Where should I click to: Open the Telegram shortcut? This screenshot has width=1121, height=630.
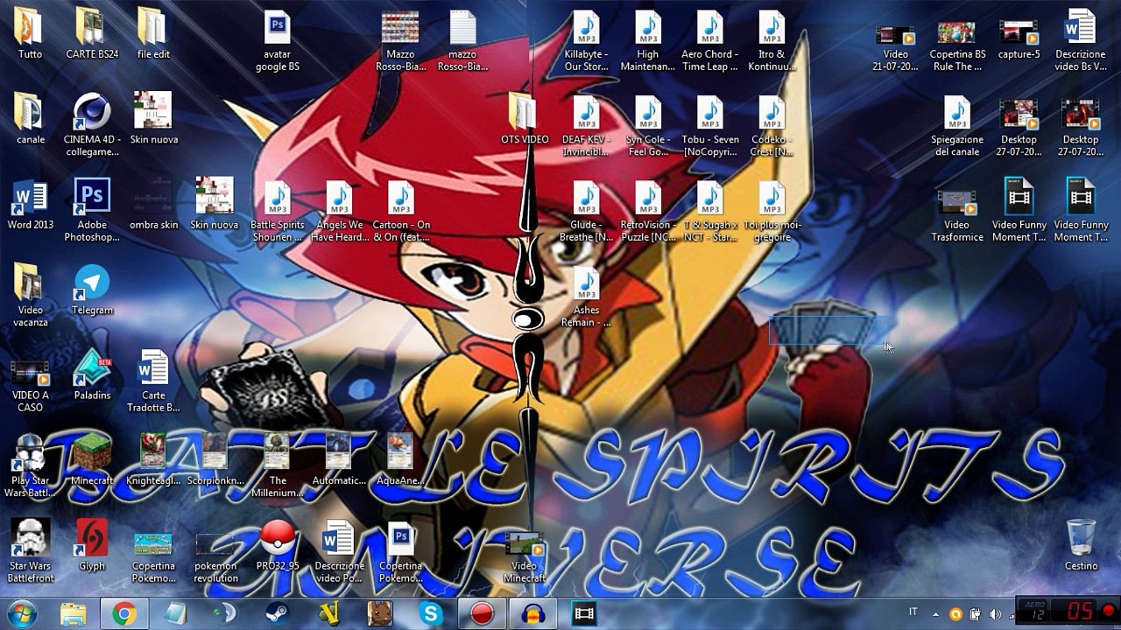(x=92, y=283)
